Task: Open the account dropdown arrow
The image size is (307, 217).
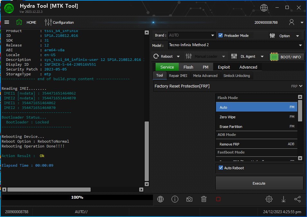Action: point(302,22)
